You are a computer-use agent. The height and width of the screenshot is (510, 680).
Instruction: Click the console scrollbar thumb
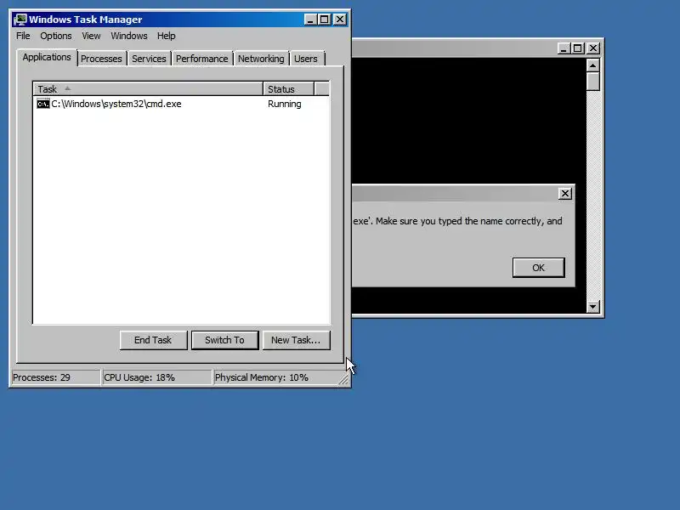click(x=592, y=82)
